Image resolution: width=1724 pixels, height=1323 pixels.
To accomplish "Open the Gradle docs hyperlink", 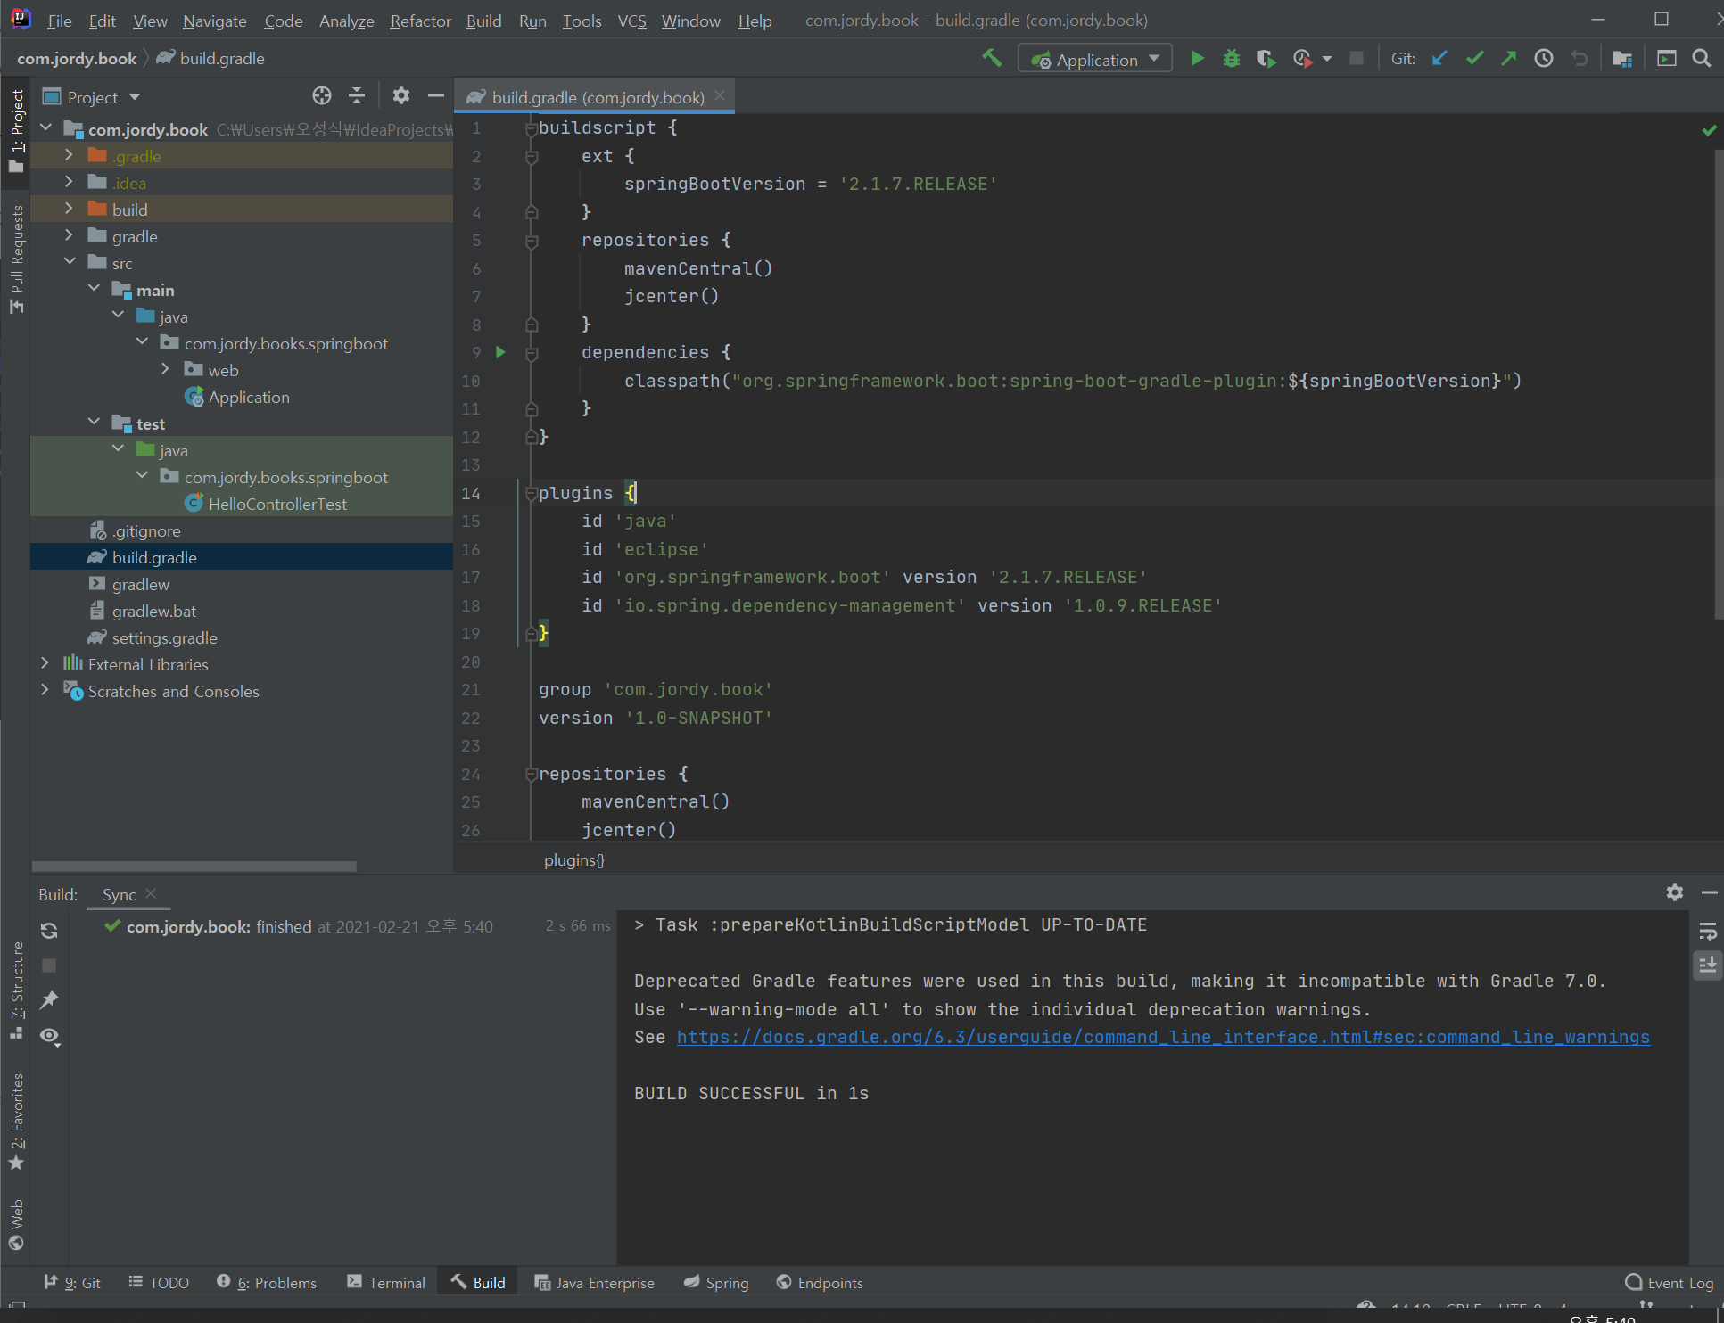I will pyautogui.click(x=1163, y=1037).
